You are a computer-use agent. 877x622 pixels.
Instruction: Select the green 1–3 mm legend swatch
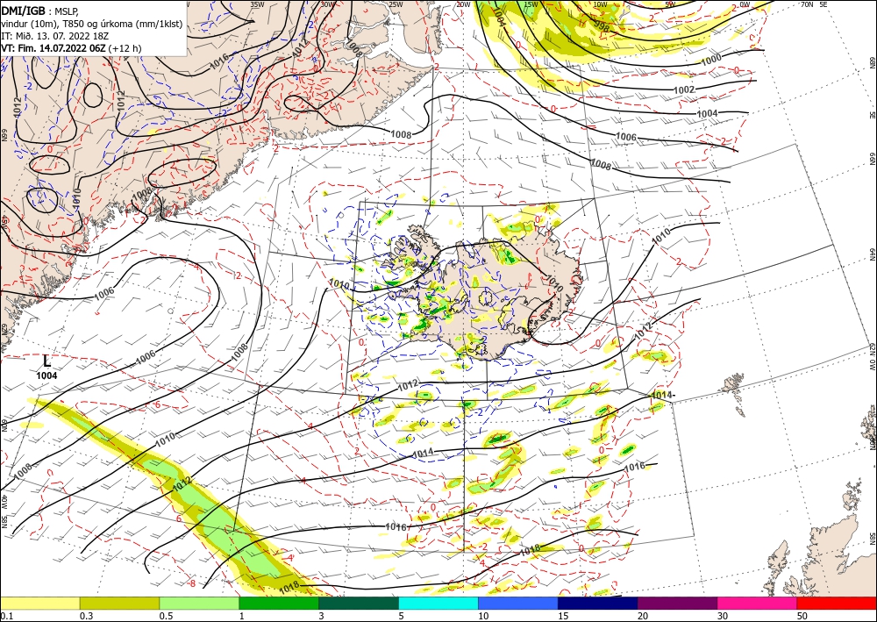click(279, 603)
